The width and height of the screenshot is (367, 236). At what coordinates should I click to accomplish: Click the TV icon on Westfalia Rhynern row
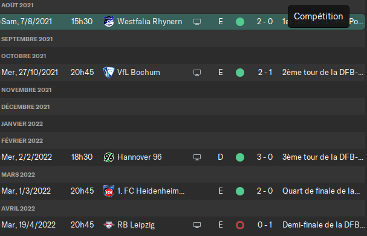pos(197,22)
